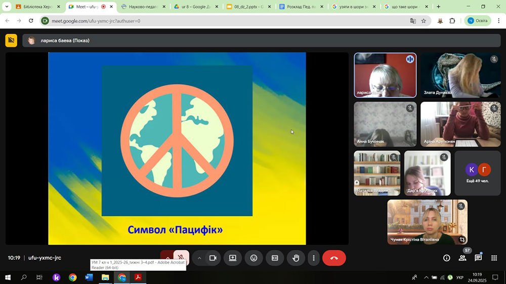Select лариса баева video tile

(x=385, y=75)
